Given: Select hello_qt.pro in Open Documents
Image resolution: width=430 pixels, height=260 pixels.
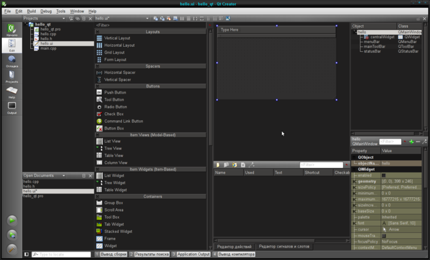Looking at the screenshot, I should tap(33, 196).
